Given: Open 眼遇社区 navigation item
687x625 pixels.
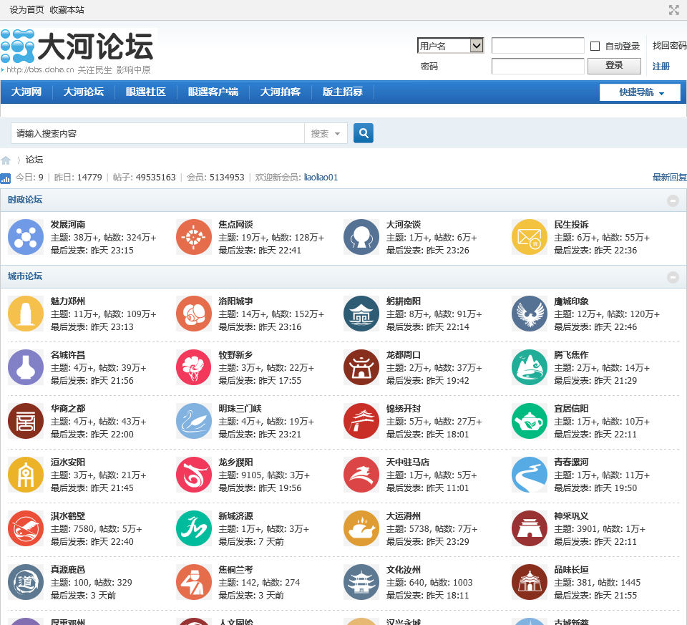Looking at the screenshot, I should pyautogui.click(x=146, y=92).
